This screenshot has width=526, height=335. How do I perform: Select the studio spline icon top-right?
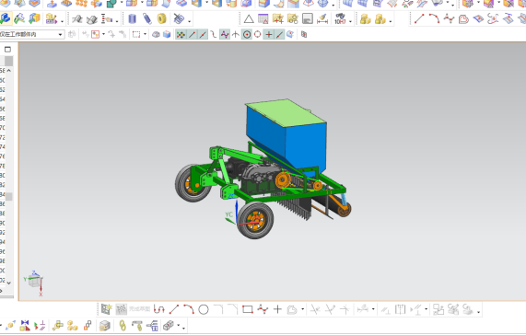[449, 18]
